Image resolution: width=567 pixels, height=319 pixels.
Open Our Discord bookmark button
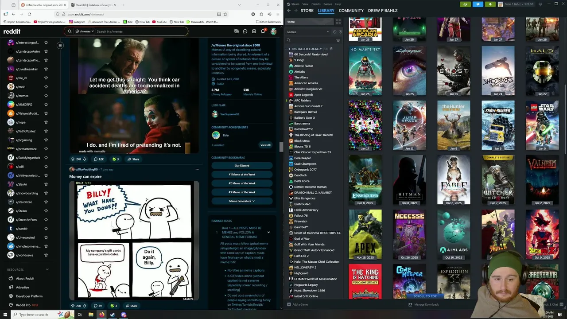pyautogui.click(x=242, y=166)
